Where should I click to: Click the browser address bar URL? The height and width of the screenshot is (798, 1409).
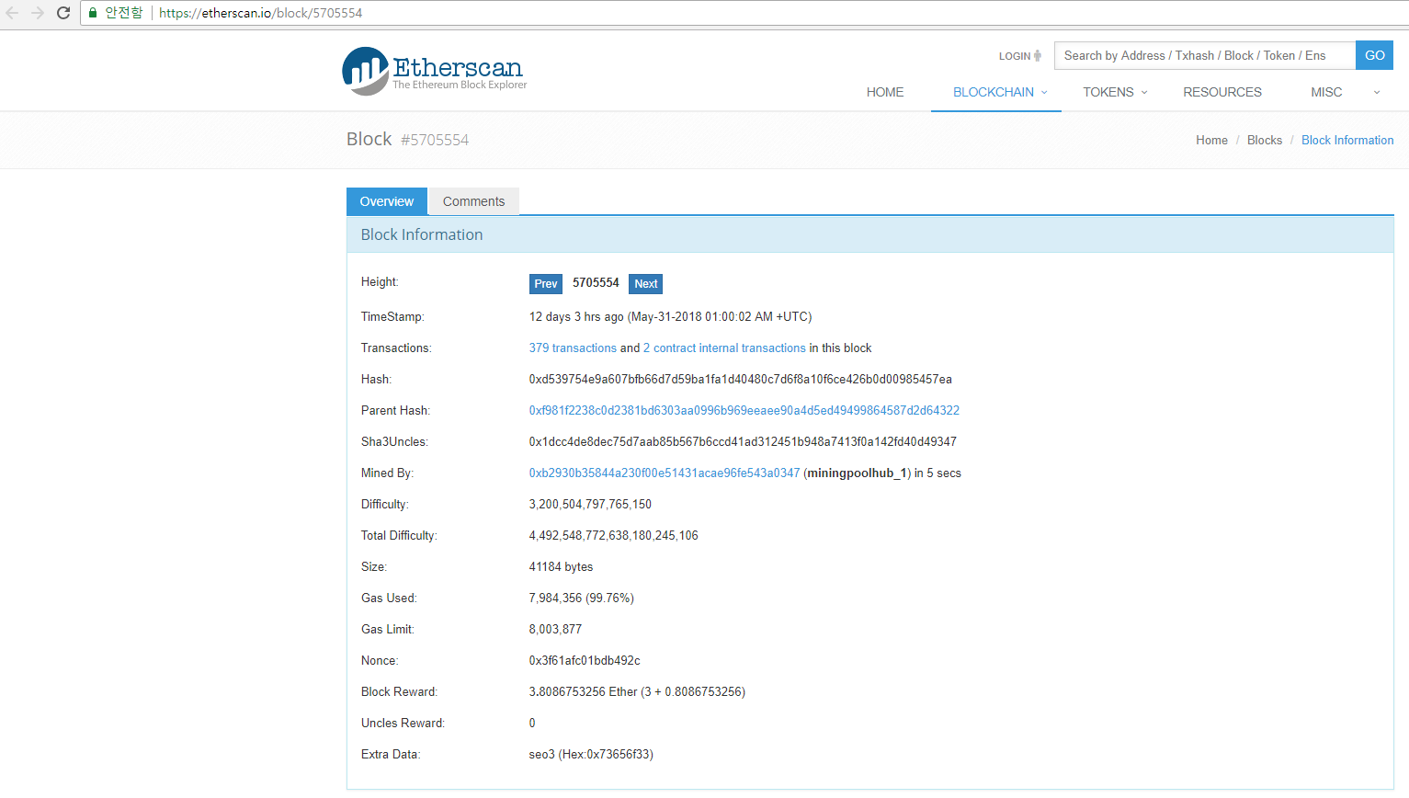[x=260, y=13]
